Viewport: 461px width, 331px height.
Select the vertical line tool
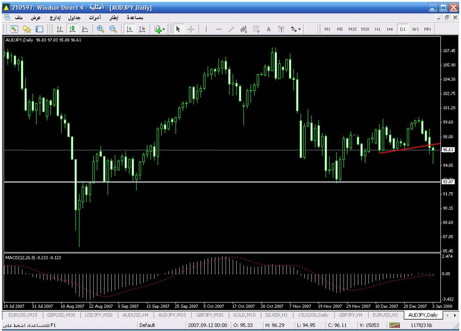[206, 29]
